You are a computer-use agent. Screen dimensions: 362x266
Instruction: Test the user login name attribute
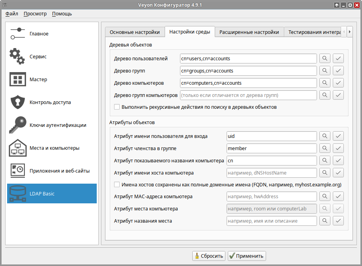click(338, 136)
